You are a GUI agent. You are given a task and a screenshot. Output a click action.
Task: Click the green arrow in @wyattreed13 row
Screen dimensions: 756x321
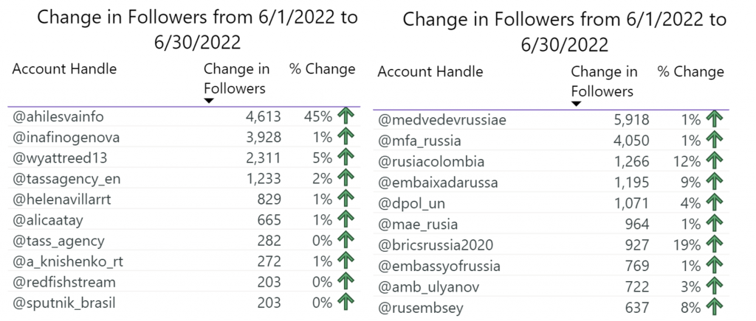tap(346, 158)
